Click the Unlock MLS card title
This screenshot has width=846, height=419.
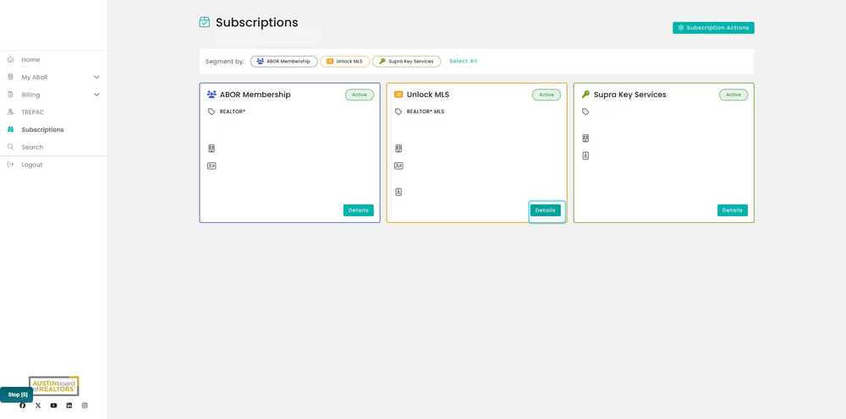(428, 95)
